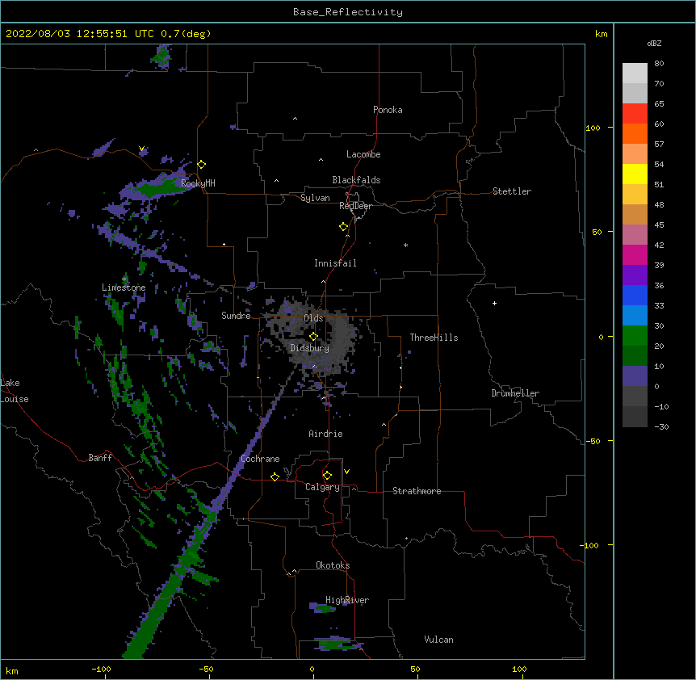Click the white plus marker north of Drumheller

point(494,303)
